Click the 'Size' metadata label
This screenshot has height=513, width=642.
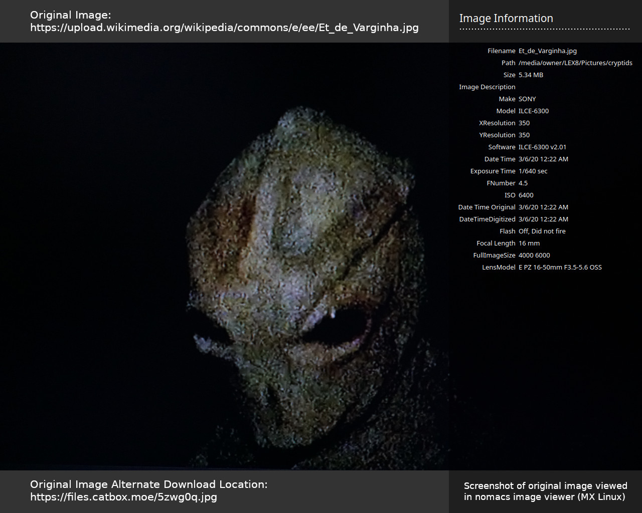pyautogui.click(x=510, y=75)
